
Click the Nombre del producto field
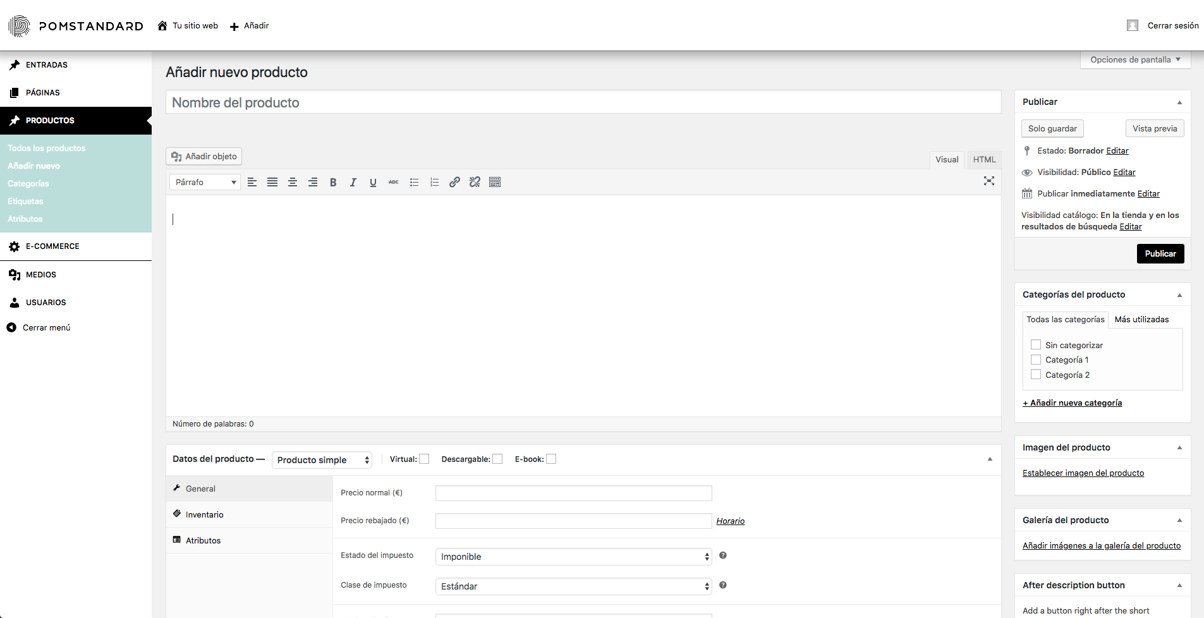583,102
